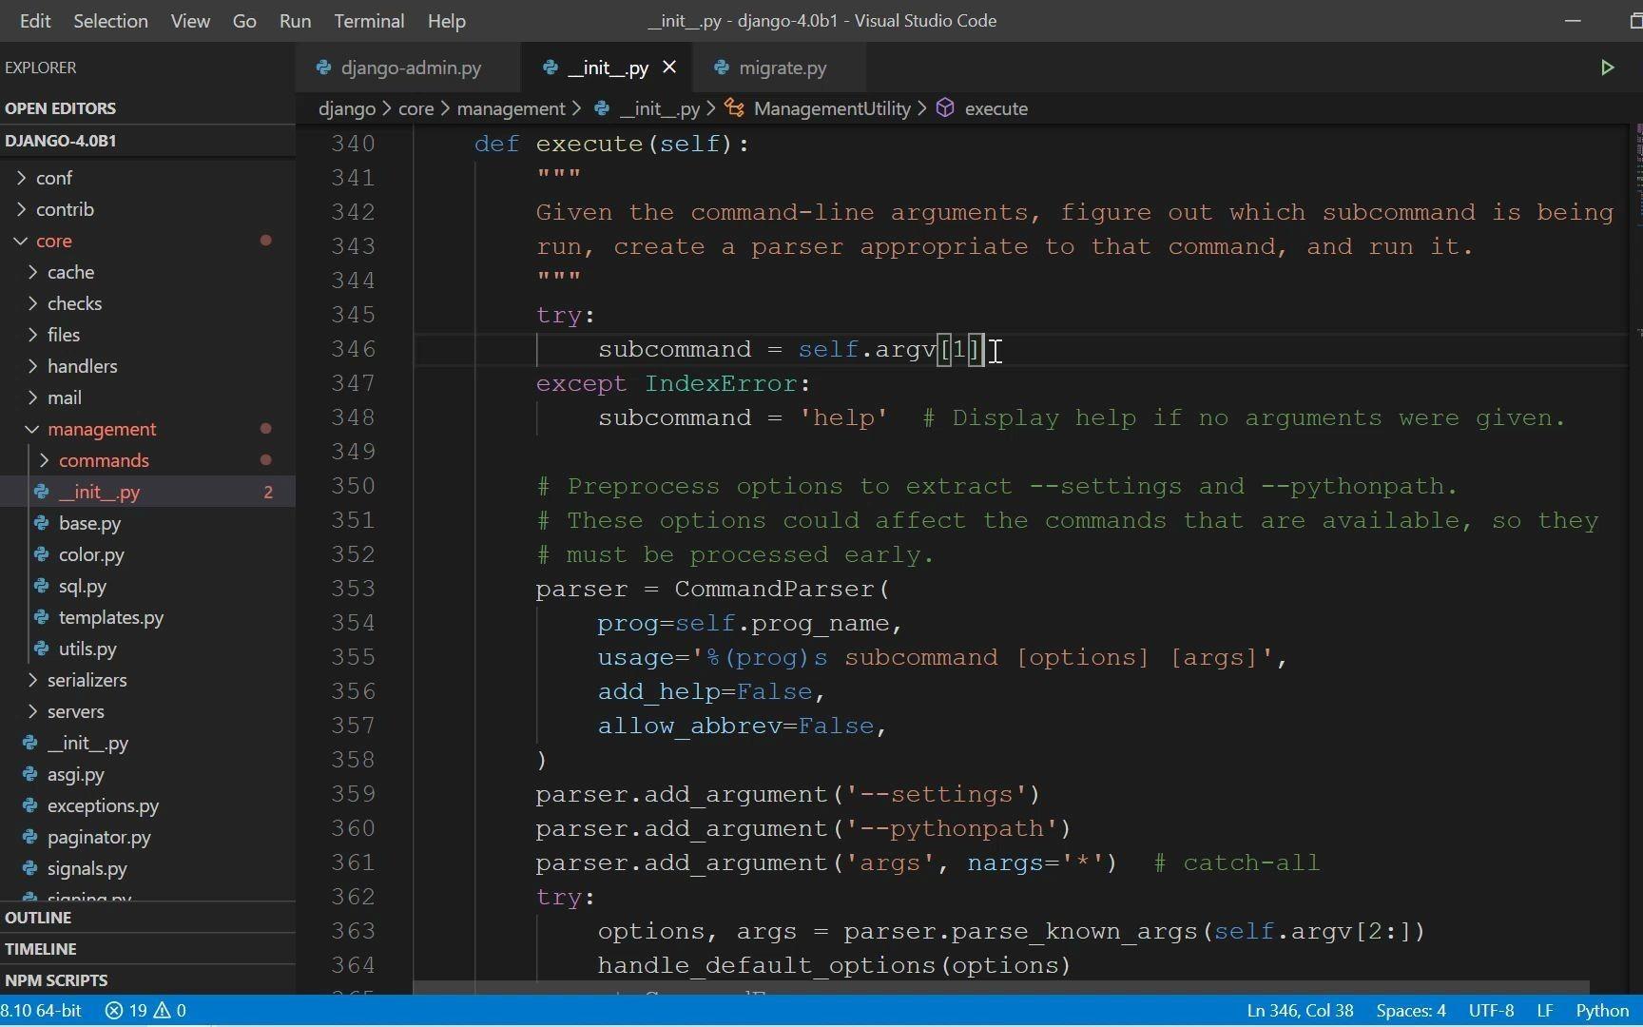Click the horizontal scrollbar under the editor
This screenshot has width=1643, height=1027.
[1001, 988]
